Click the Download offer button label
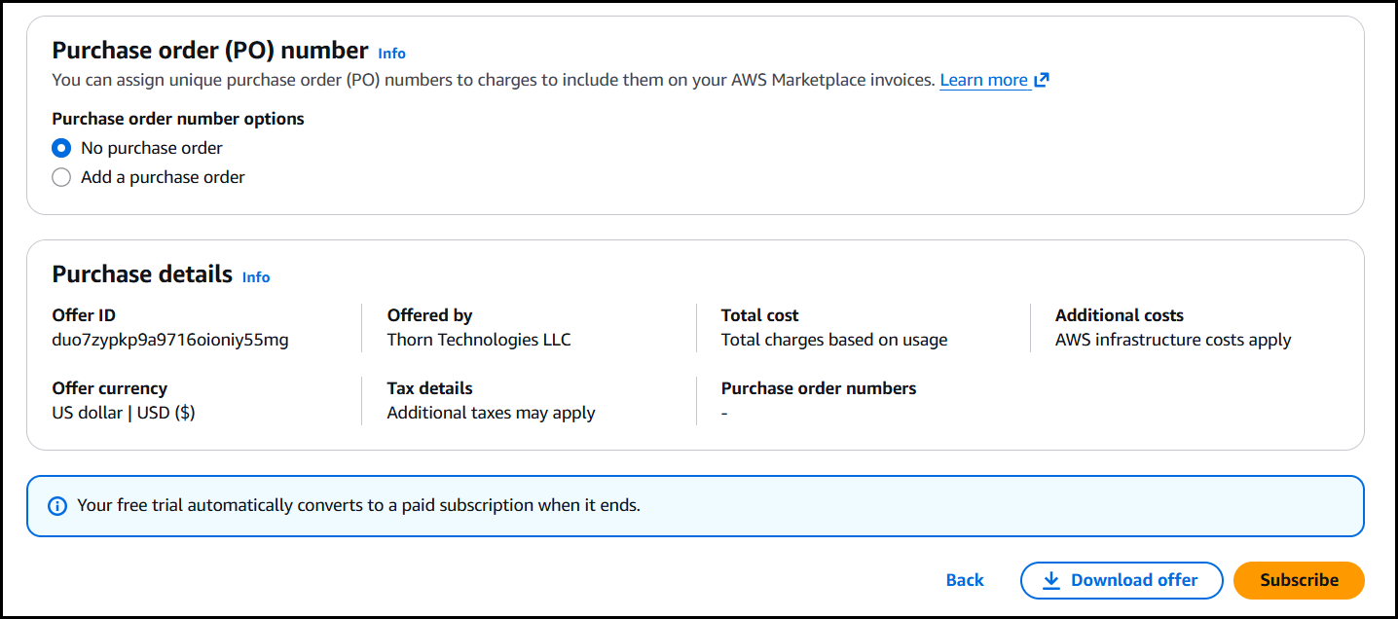Screen dimensions: 1398x619 (x=1134, y=580)
